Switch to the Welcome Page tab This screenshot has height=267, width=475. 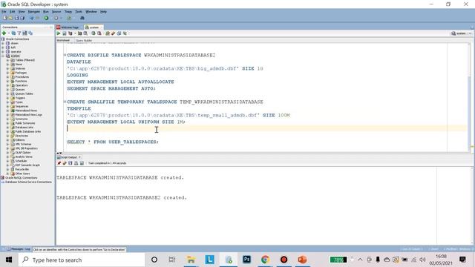(x=68, y=27)
